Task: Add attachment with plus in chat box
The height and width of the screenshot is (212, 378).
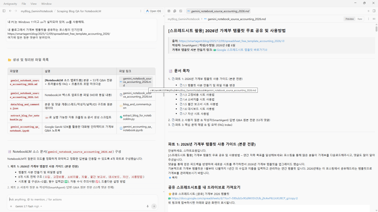Action: tap(11, 206)
